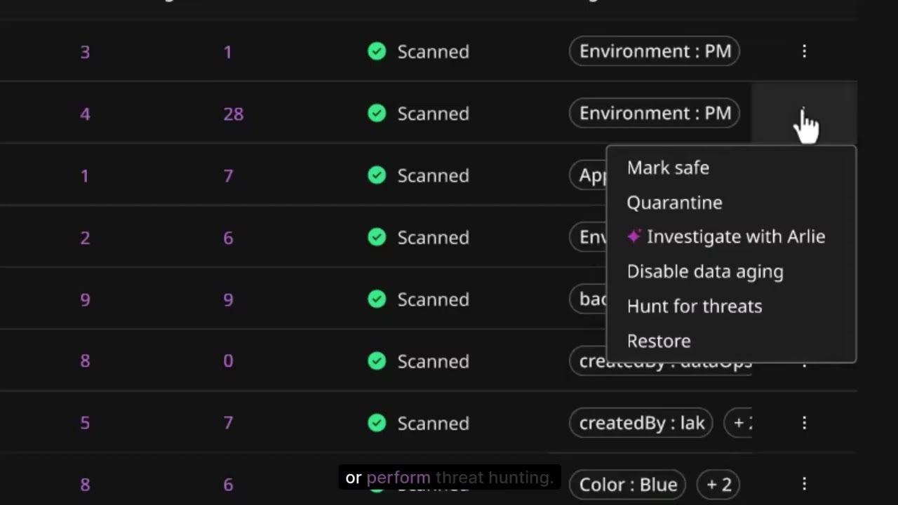Select Hunt for threats option

[694, 306]
